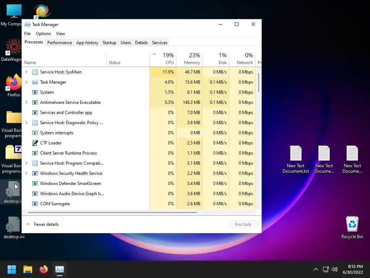Image resolution: width=370 pixels, height=278 pixels.
Task: Click the Client Server Runtime Process icon
Action: point(35,153)
